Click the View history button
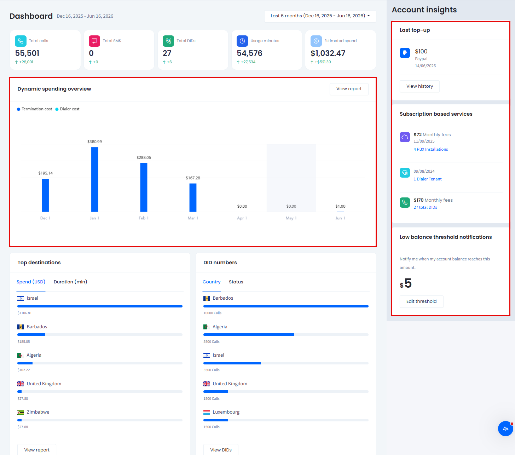 tap(419, 86)
